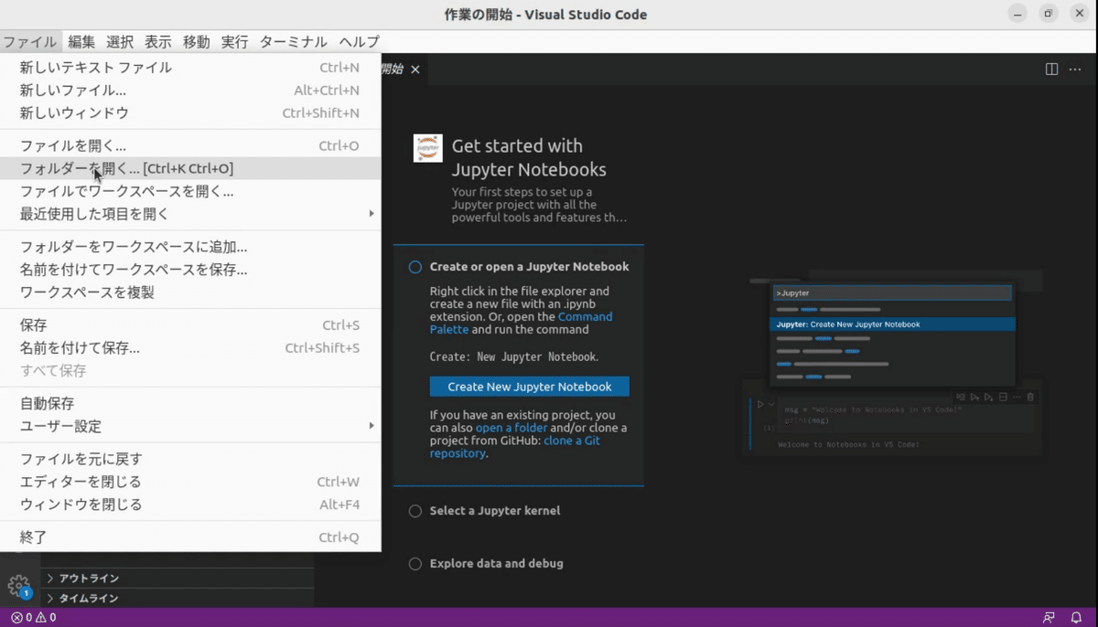Follow the open a folder link
This screenshot has height=627, width=1098.
click(511, 428)
